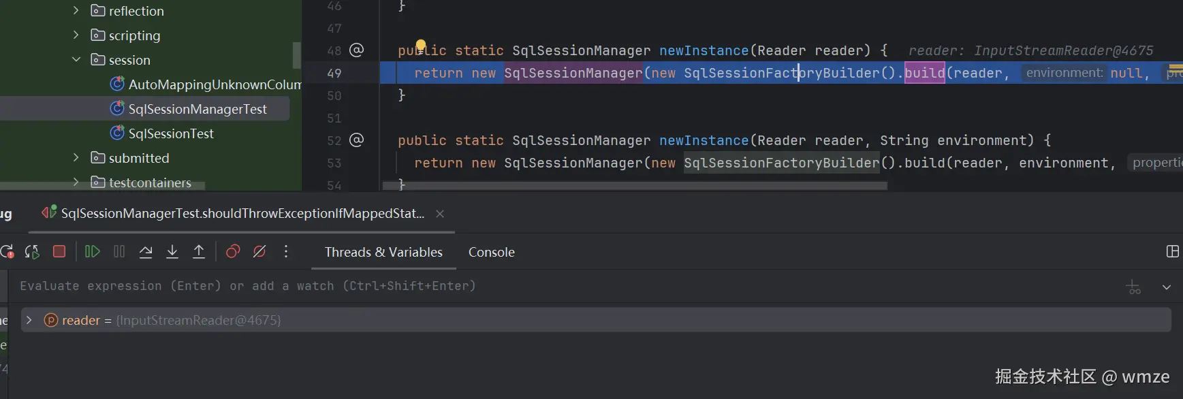Toggle the debugger Layout Settings icon
Screen dimensions: 1183x399
click(1172, 252)
